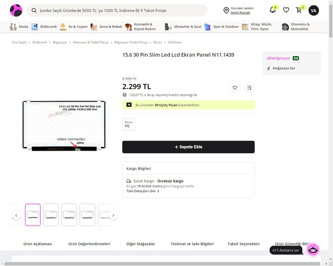Click Sepete Ekle button
This screenshot has width=333, height=266.
188,147
